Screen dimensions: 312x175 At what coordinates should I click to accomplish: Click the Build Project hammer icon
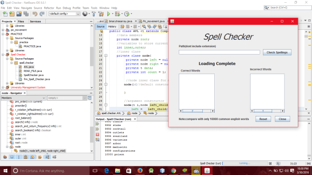94,14
